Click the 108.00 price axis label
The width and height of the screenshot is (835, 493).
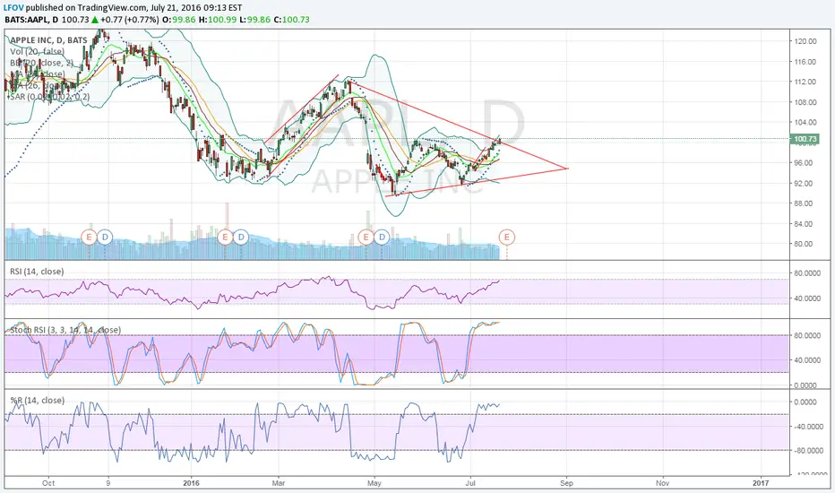(x=805, y=102)
